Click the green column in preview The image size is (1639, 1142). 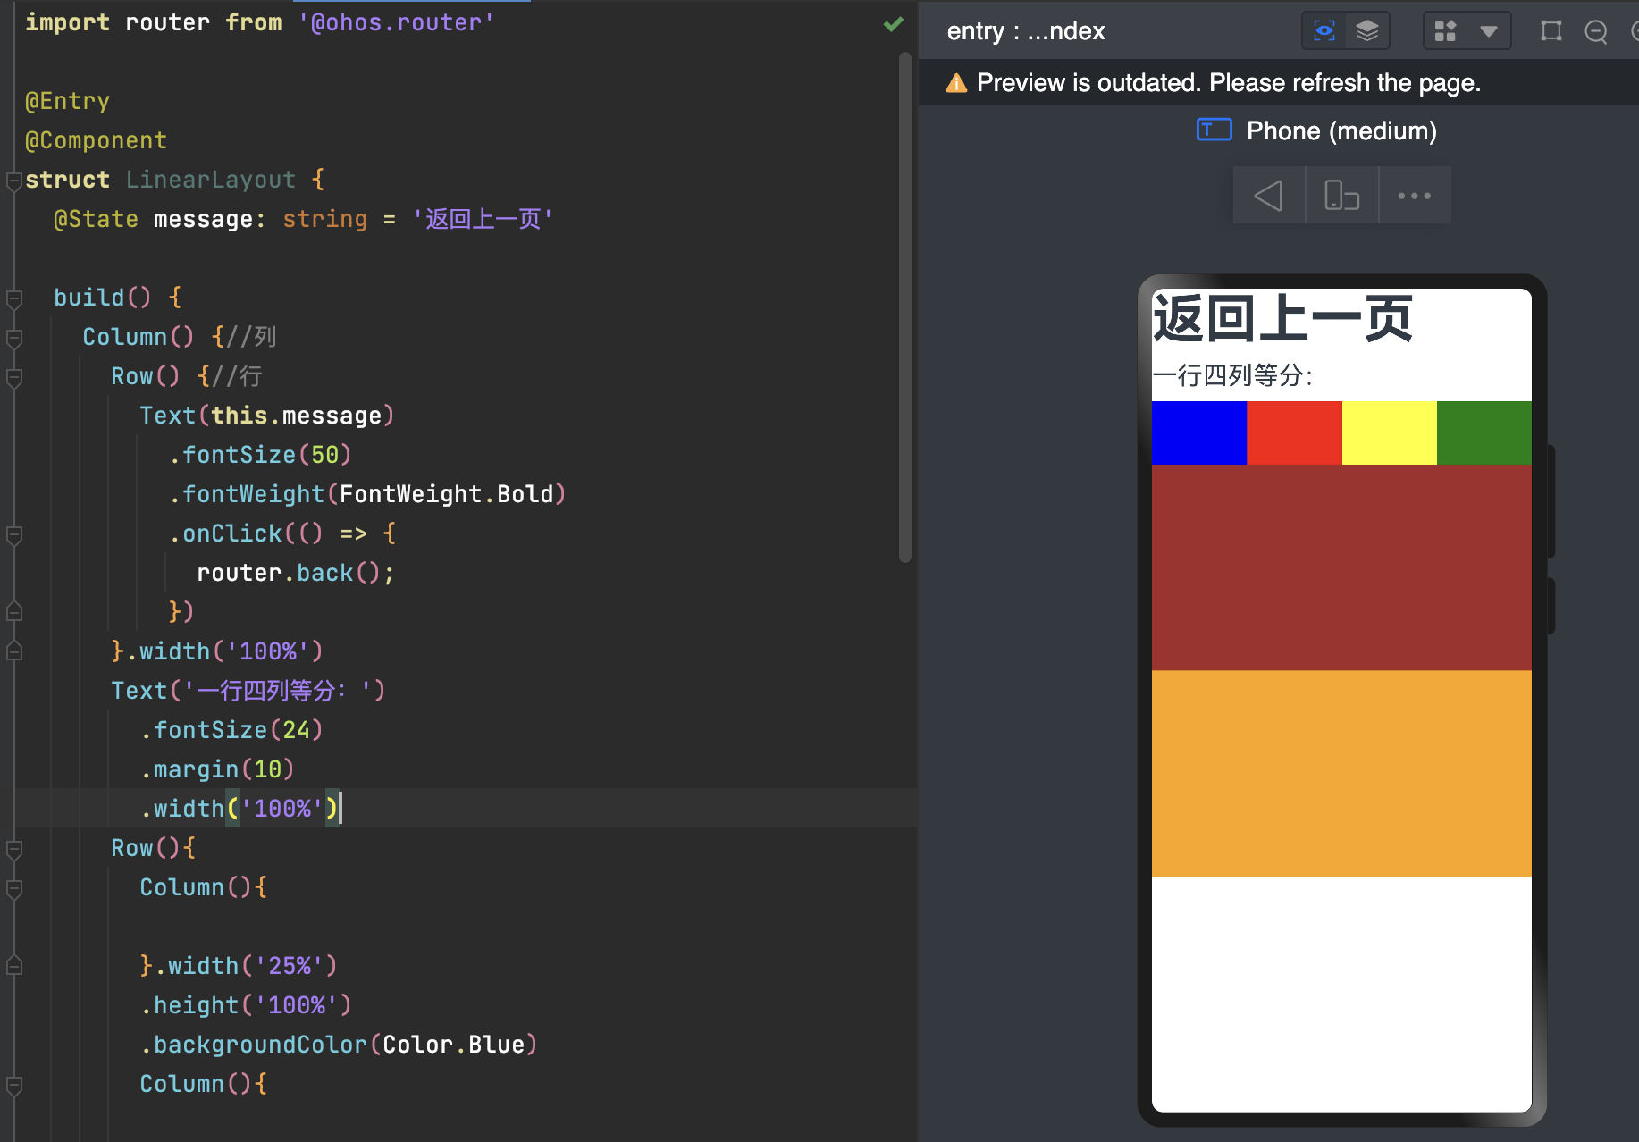tap(1484, 432)
